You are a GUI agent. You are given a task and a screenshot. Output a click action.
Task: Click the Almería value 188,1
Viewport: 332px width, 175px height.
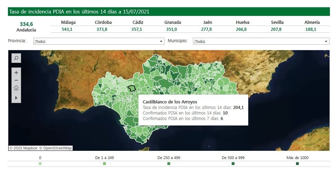(311, 29)
